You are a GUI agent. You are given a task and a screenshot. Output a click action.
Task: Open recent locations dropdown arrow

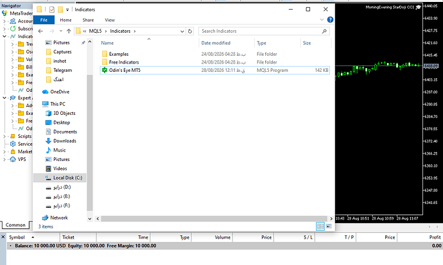click(x=61, y=31)
